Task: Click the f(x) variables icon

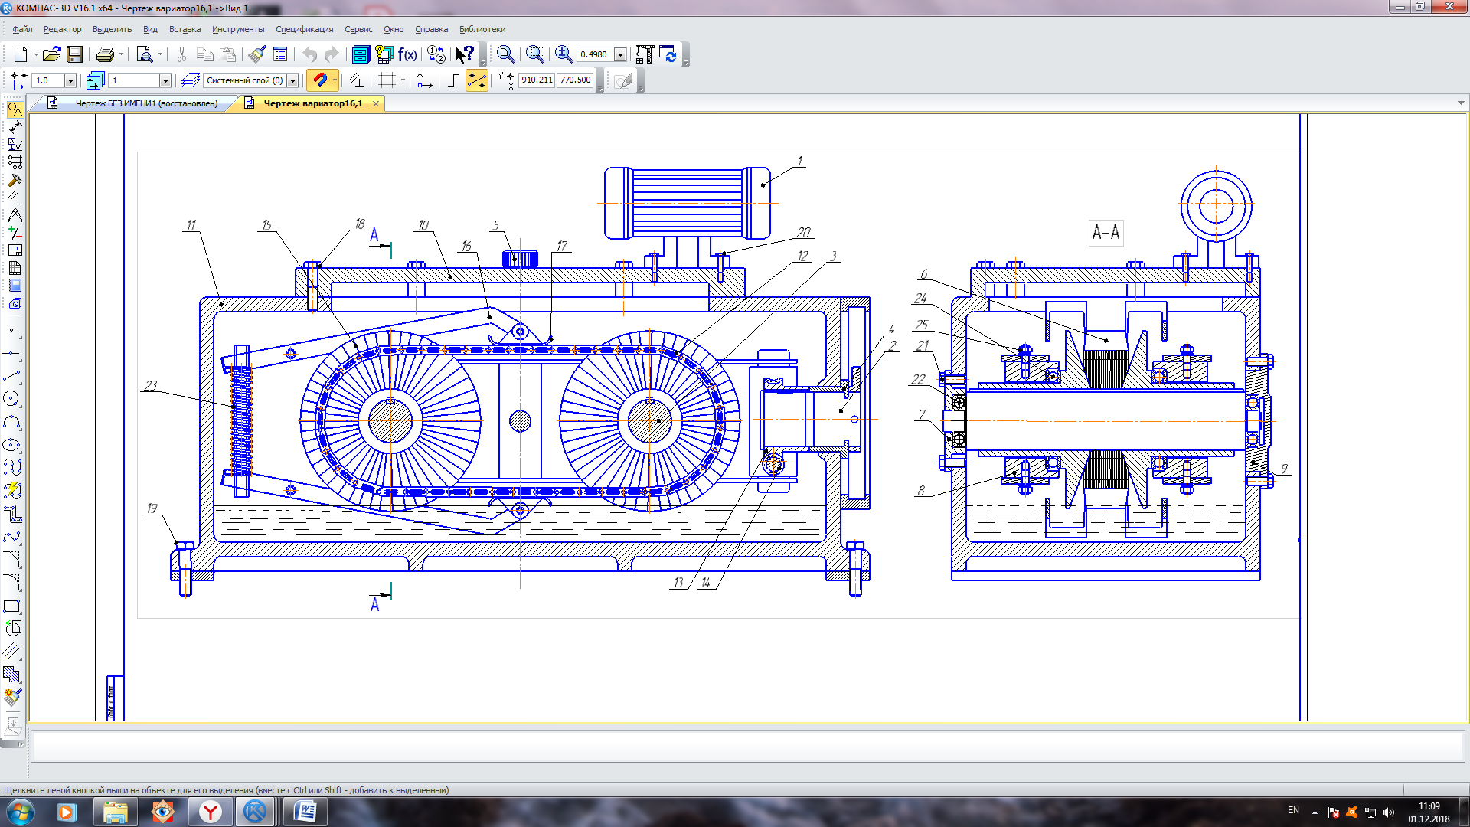Action: (407, 54)
